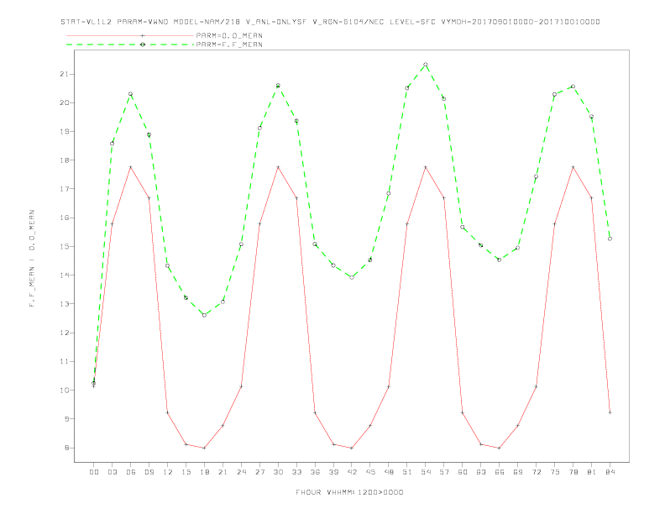Viewport: 665px width, 514px height.
Task: Click x-axis tick label 84
Action: tap(610, 472)
